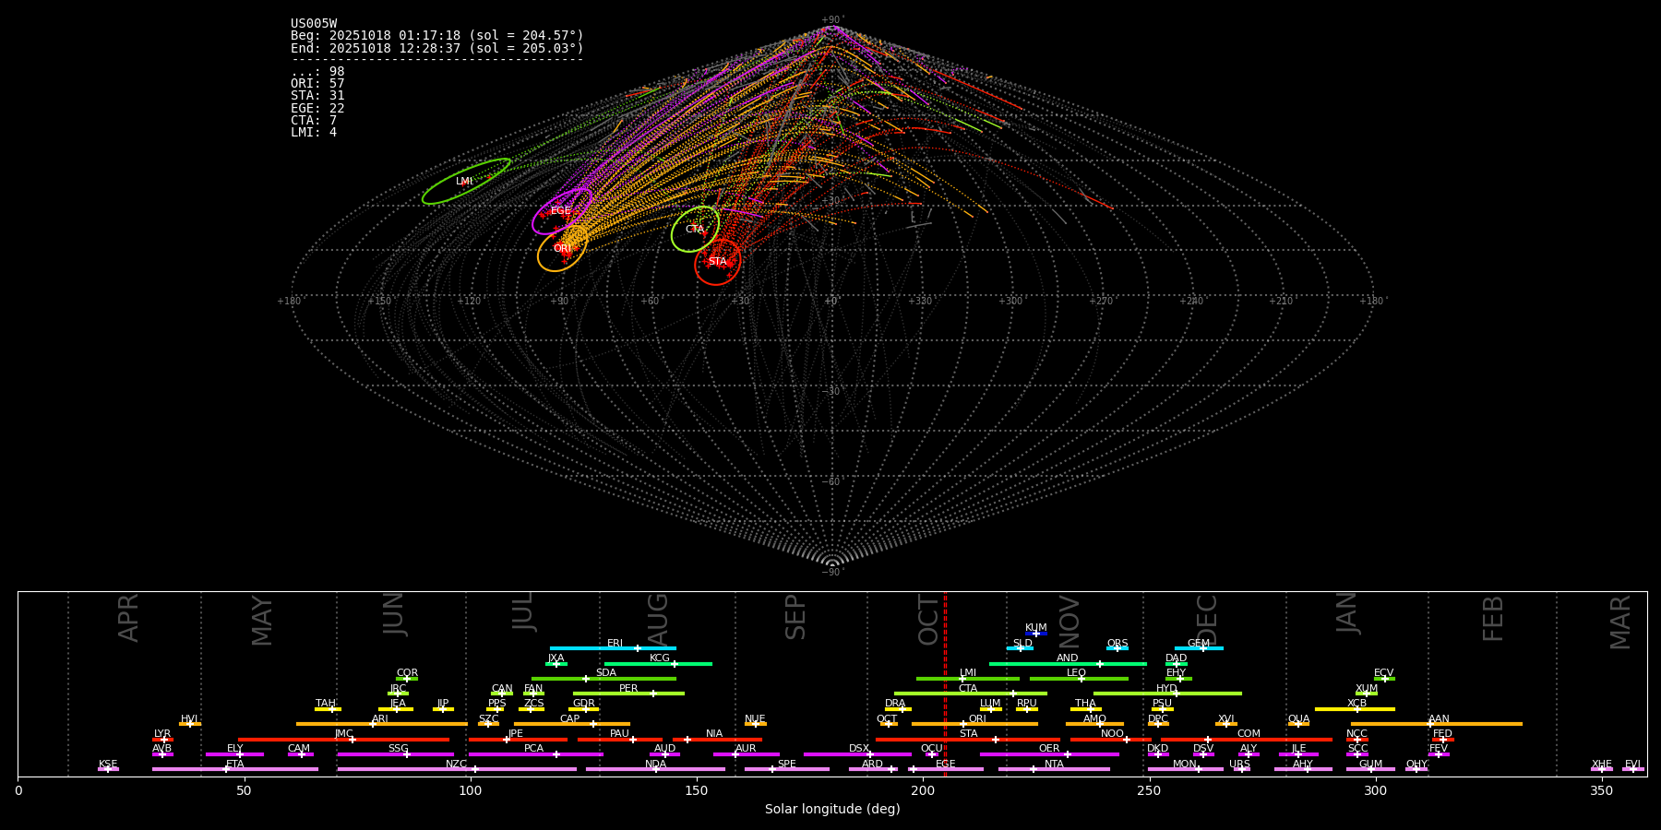This screenshot has height=830, width=1661.
Task: Select the OER shower bar in the timeline
Action: click(1049, 754)
